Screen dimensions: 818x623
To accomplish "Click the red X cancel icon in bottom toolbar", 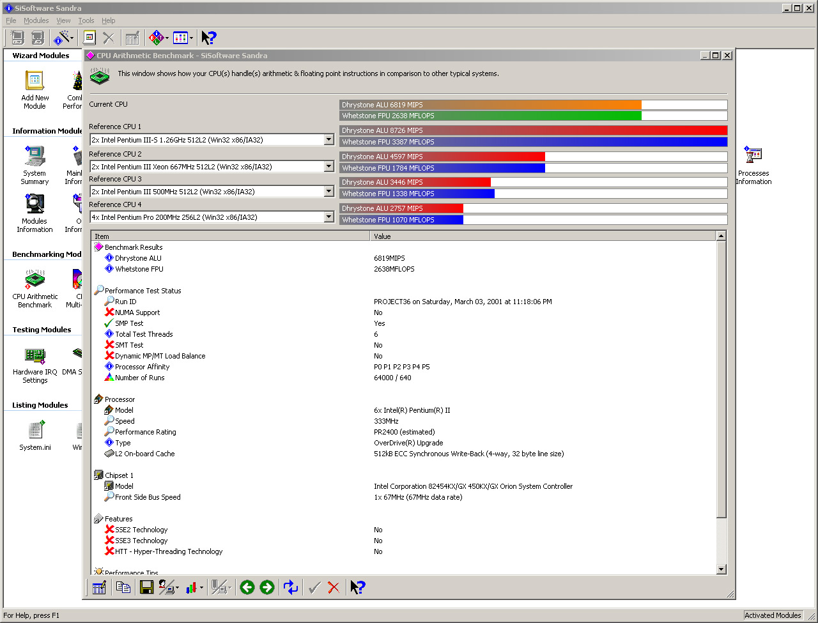I will [334, 587].
